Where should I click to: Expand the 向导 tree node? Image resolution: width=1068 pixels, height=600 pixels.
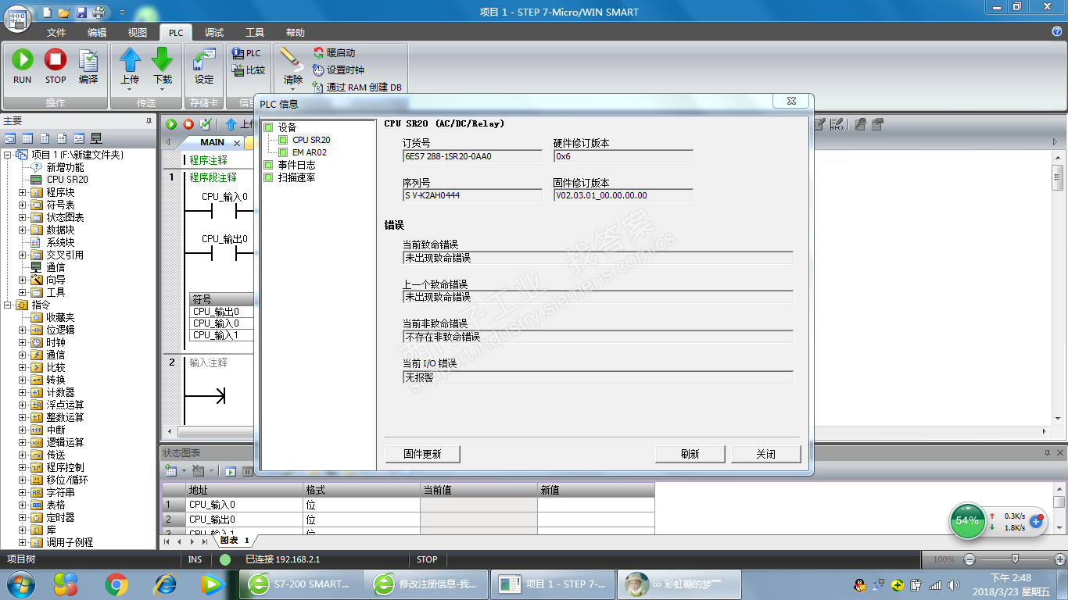[x=22, y=280]
